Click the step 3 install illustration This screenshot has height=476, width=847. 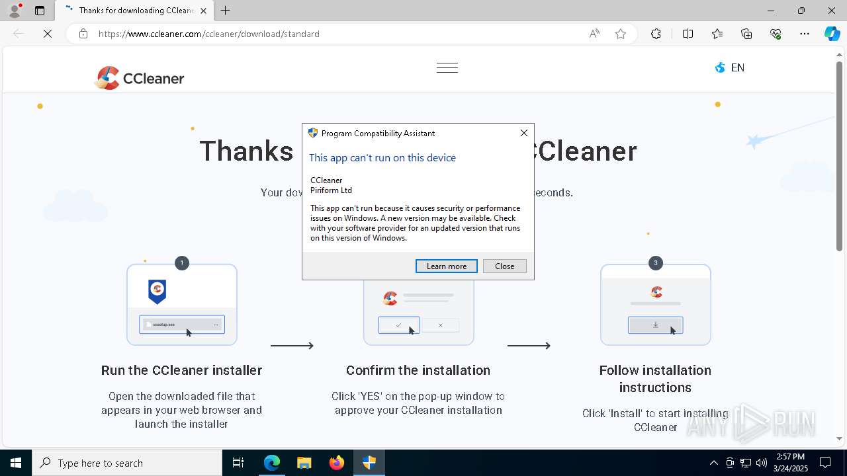click(656, 305)
